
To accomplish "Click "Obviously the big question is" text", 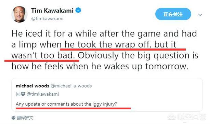I will [138, 56].
